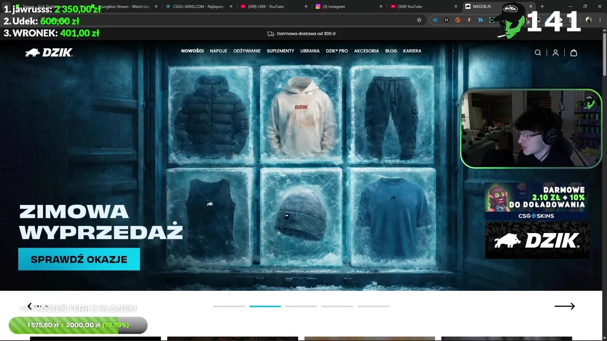607x341 pixels.
Task: Close the CSGO-SKINS.COM tab
Action: 231,7
